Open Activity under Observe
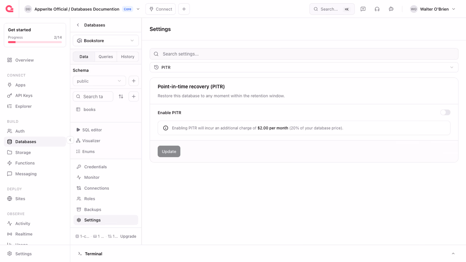466x262 pixels. pyautogui.click(x=35, y=223)
